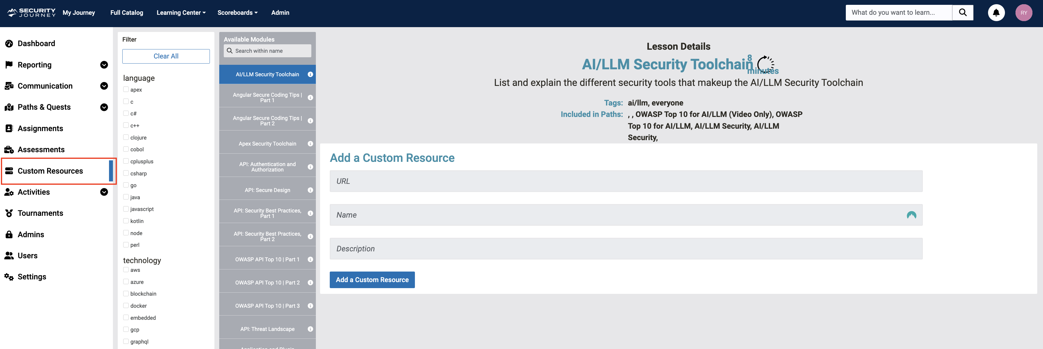Image resolution: width=1043 pixels, height=349 pixels.
Task: Click the Reporting flag icon
Action: pyautogui.click(x=9, y=64)
